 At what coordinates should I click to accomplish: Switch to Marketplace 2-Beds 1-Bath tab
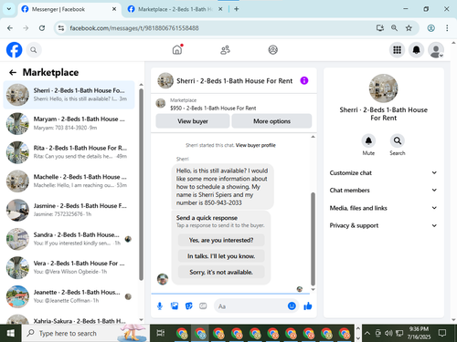175,9
